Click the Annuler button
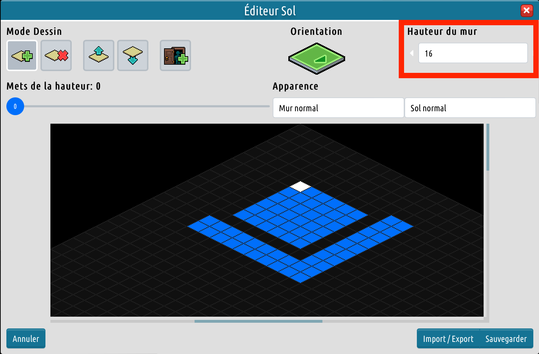This screenshot has width=539, height=354. coord(26,338)
